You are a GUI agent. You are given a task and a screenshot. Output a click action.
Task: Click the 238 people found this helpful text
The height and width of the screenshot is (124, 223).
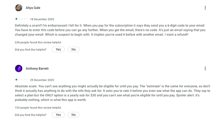click(x=38, y=43)
